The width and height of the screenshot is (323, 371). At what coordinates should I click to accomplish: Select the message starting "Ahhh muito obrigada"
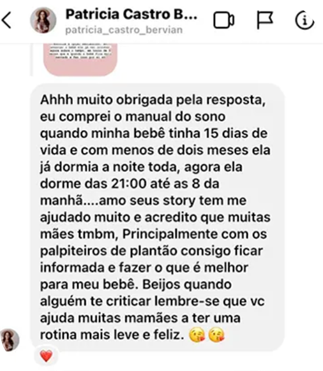[158, 217]
